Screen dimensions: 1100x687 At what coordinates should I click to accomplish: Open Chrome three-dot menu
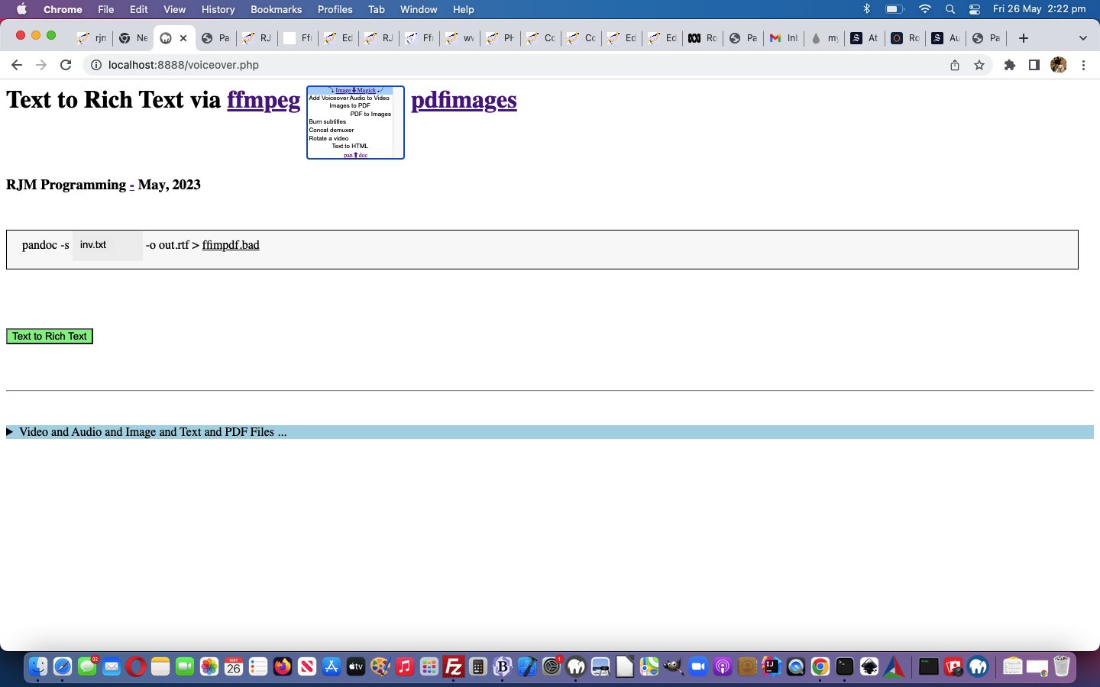click(x=1083, y=65)
